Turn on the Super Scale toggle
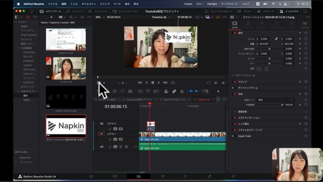This screenshot has width=323, height=182. [234, 136]
